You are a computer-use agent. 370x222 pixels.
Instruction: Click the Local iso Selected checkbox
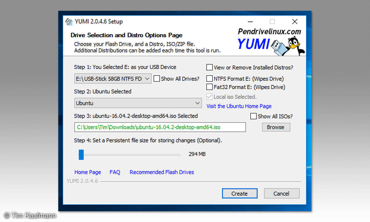point(209,97)
